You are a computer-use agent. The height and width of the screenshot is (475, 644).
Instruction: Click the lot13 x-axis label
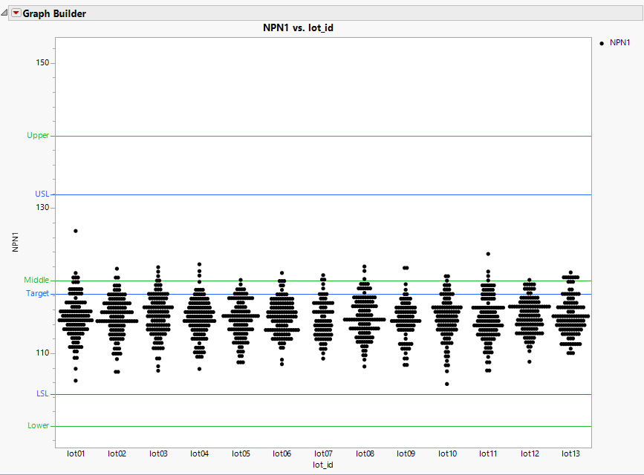571,453
